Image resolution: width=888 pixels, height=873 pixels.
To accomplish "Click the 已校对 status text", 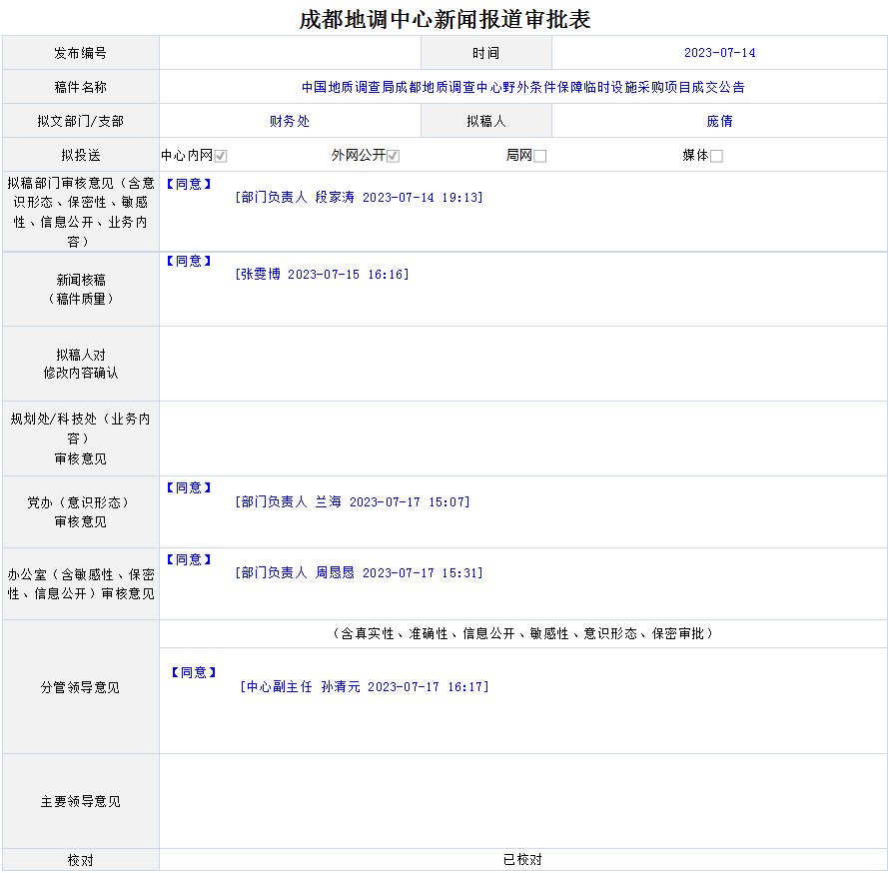I will pos(522,860).
